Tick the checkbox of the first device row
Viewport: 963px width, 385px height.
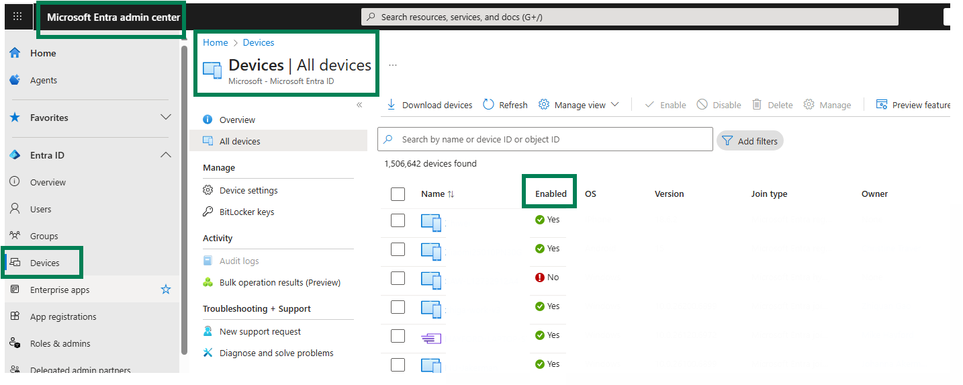[398, 220]
